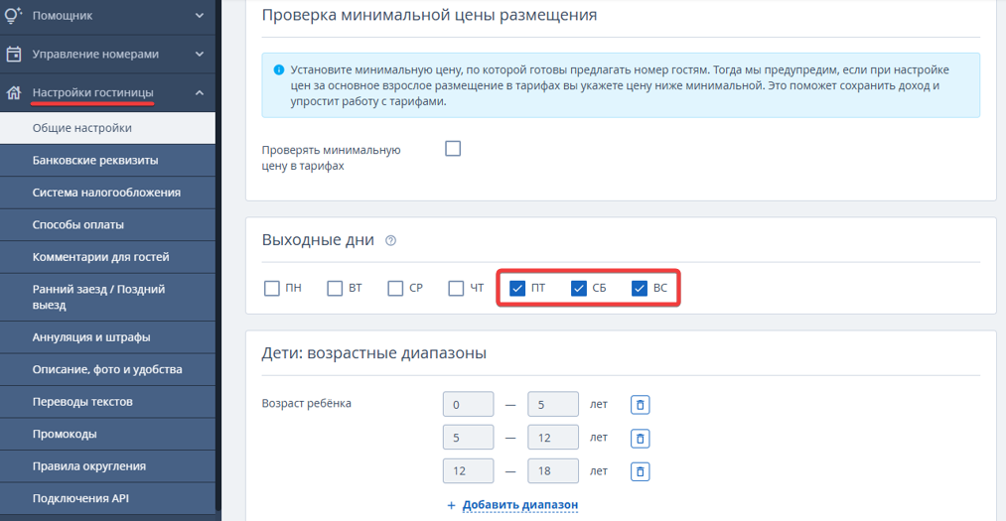Screen dimensions: 1006x521
Task: Delete the 12–18 age range
Action: (x=640, y=471)
